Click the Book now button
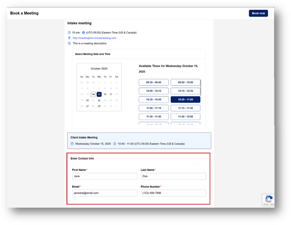291x225 pixels. pyautogui.click(x=258, y=13)
